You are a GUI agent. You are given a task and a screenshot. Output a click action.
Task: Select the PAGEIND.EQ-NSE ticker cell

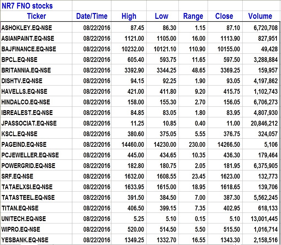(24, 144)
